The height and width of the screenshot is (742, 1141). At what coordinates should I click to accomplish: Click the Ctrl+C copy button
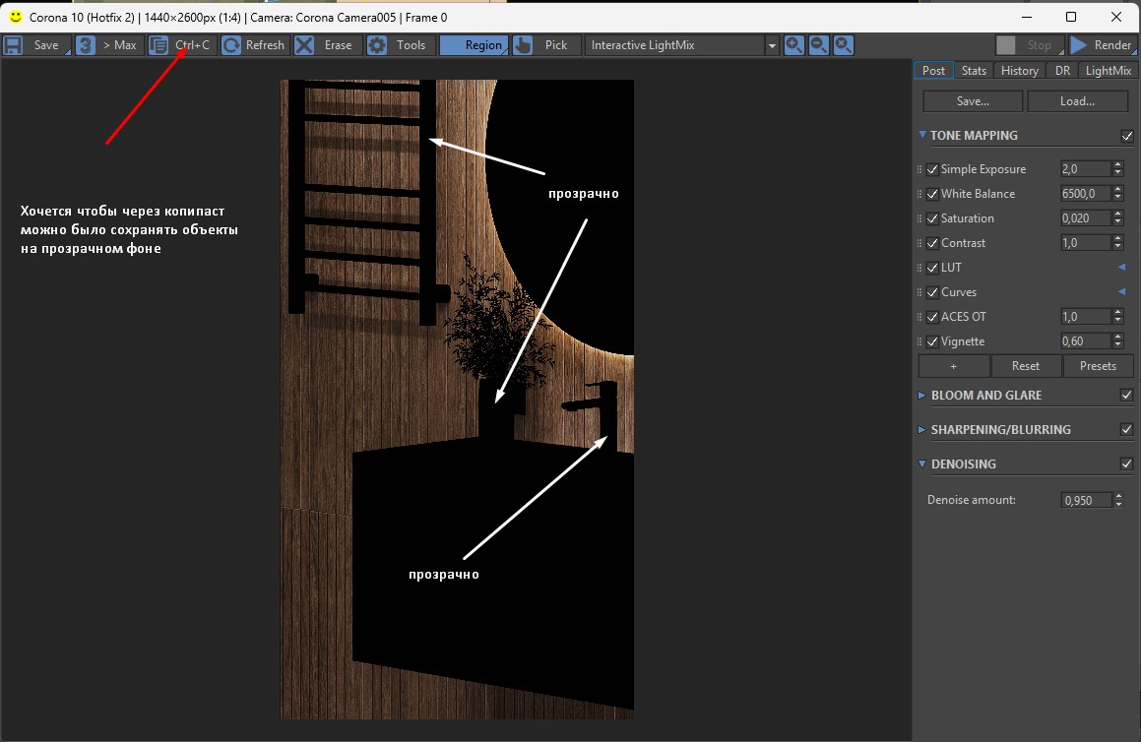pos(192,45)
